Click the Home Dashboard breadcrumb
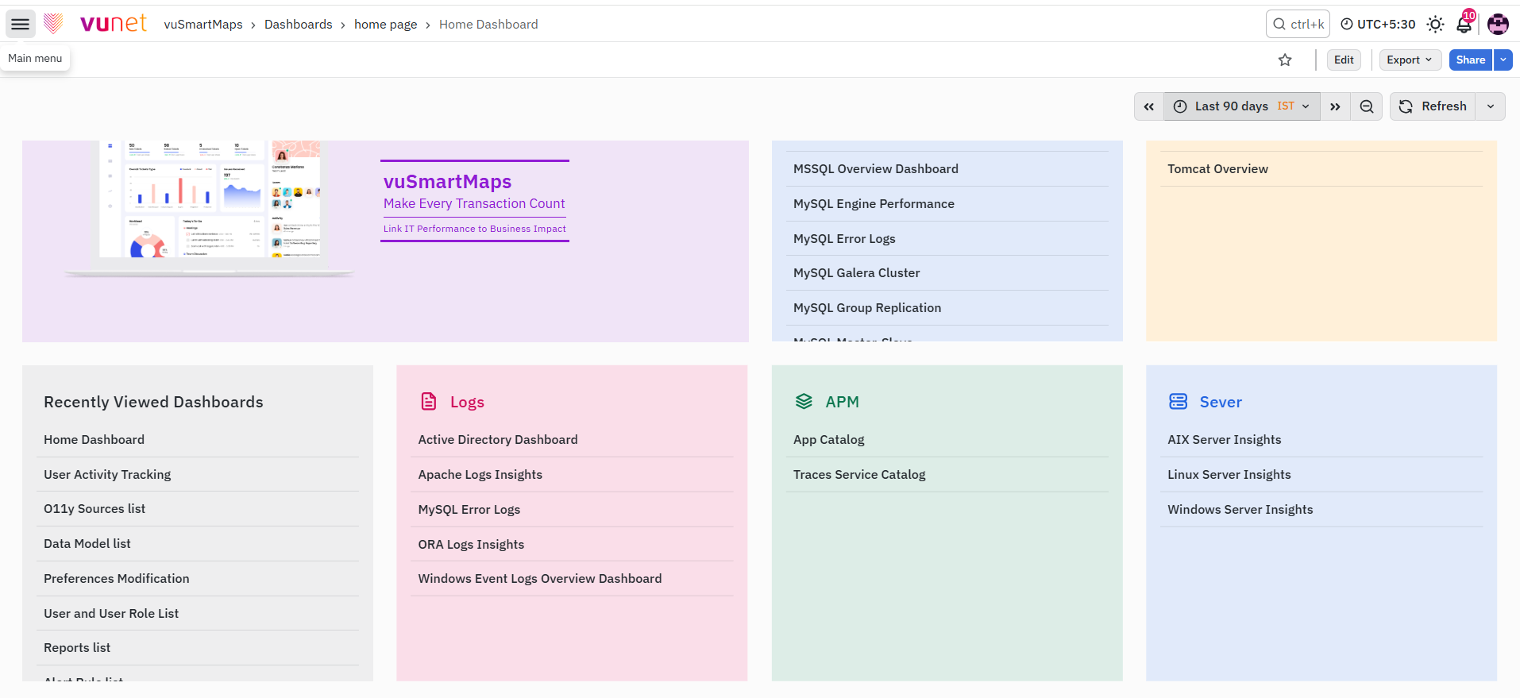Viewport: 1520px width, 698px height. point(488,25)
